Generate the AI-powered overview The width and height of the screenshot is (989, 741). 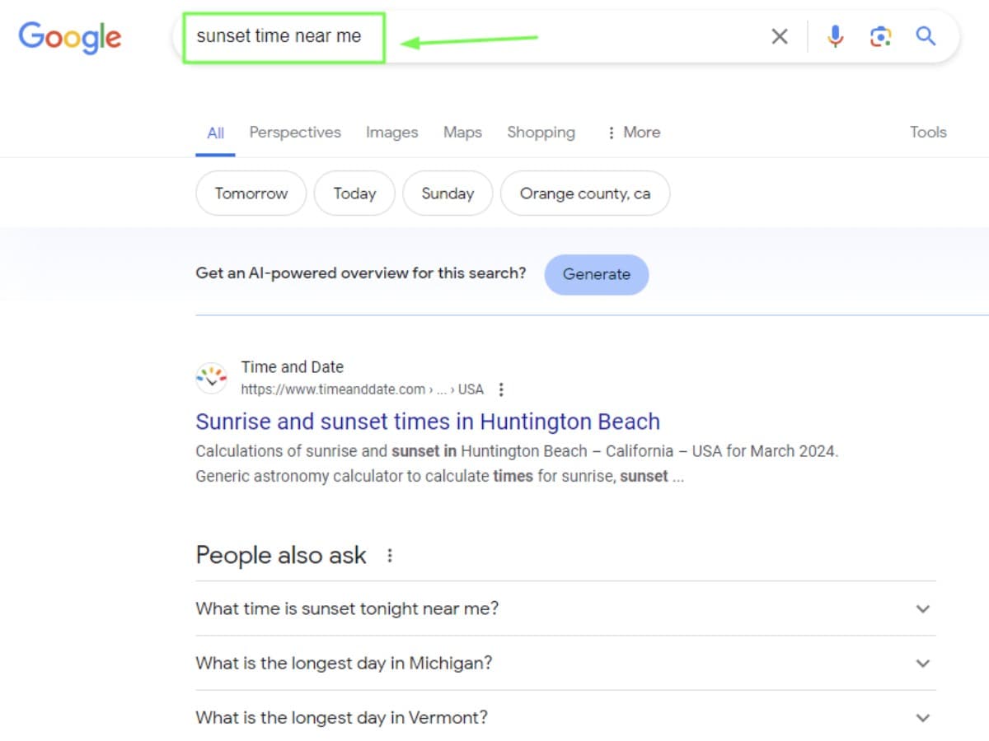click(x=597, y=274)
